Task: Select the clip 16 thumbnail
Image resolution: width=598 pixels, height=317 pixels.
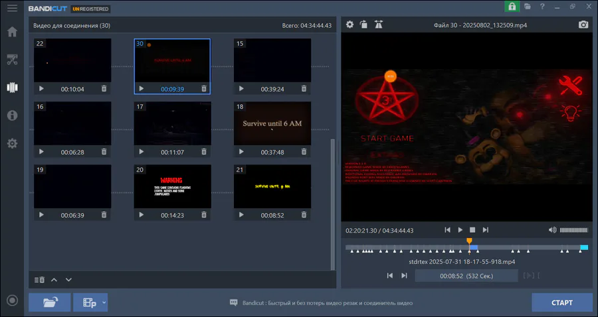Action: 72,123
